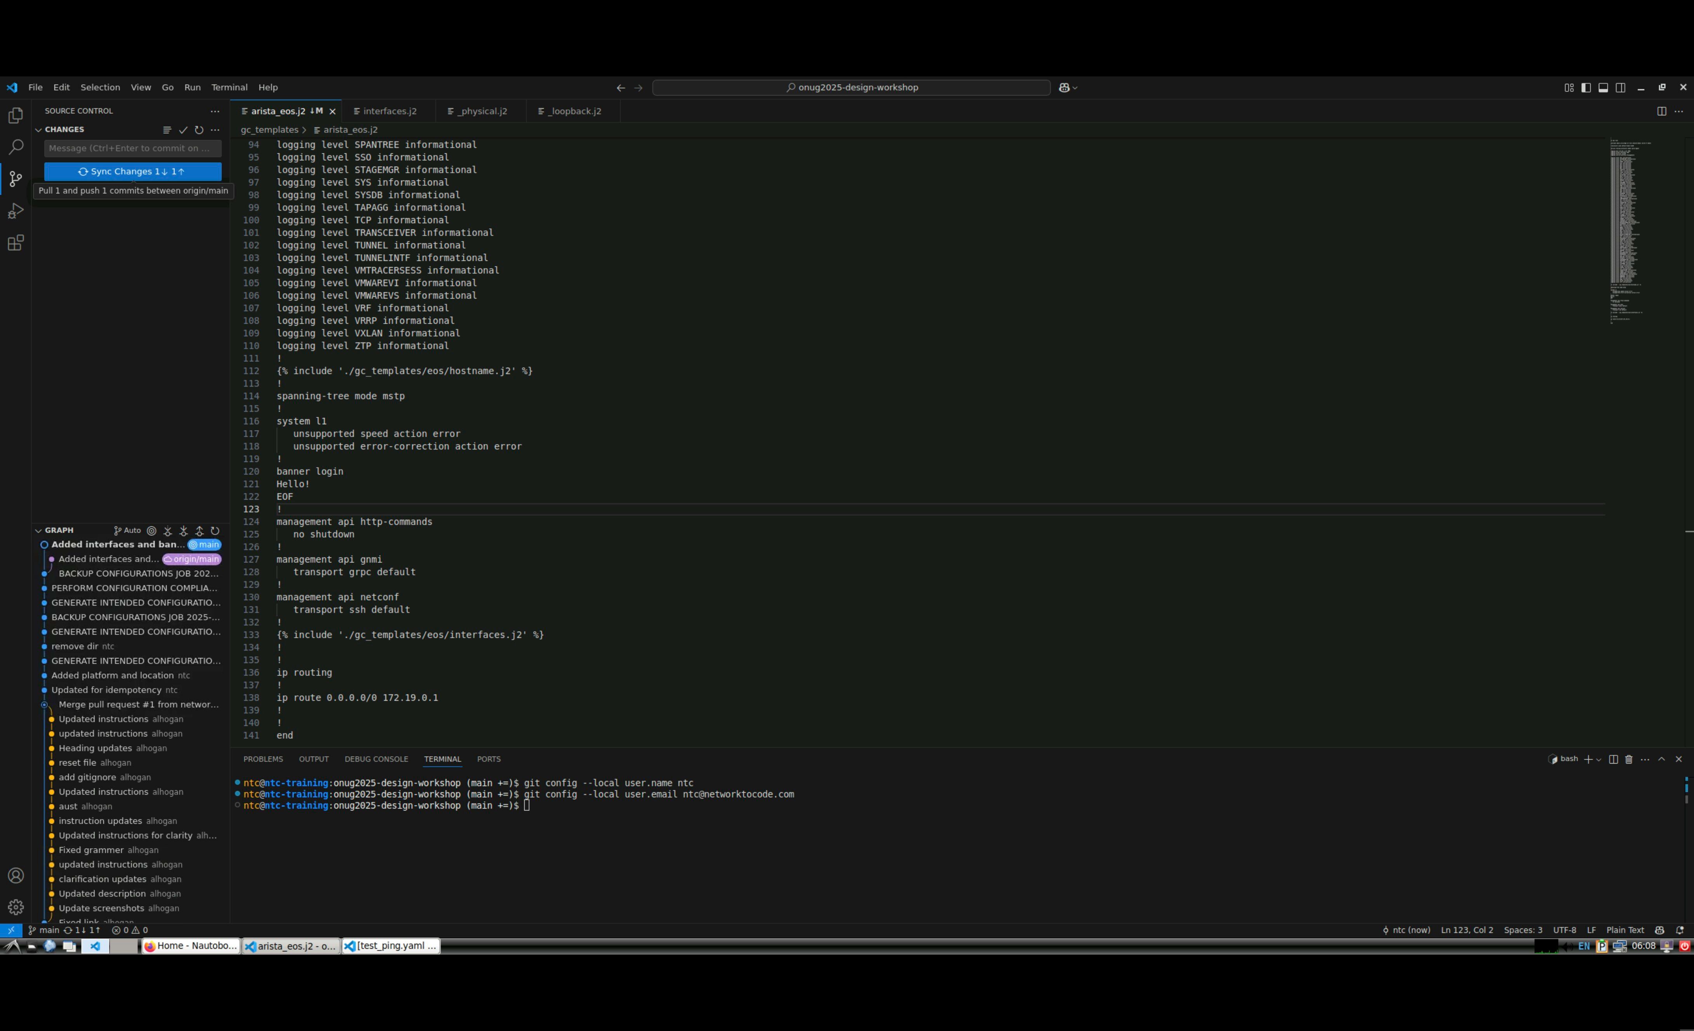Open the new terminal launch profile dropdown
The height and width of the screenshot is (1031, 1694).
click(x=1598, y=760)
